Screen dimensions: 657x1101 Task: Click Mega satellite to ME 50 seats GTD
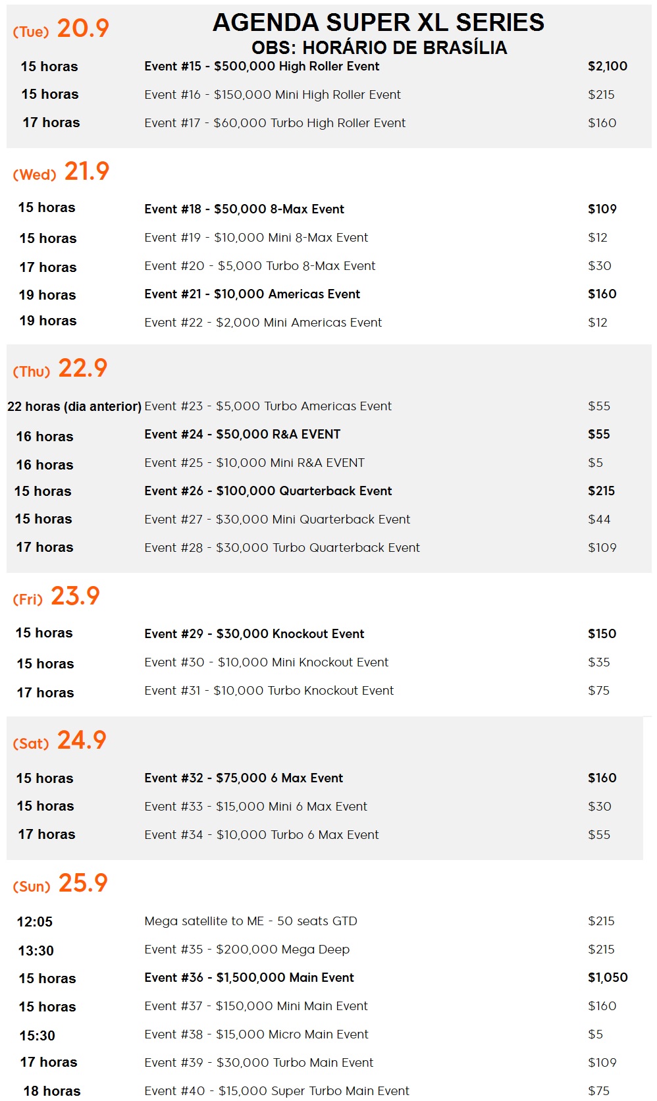pos(251,921)
